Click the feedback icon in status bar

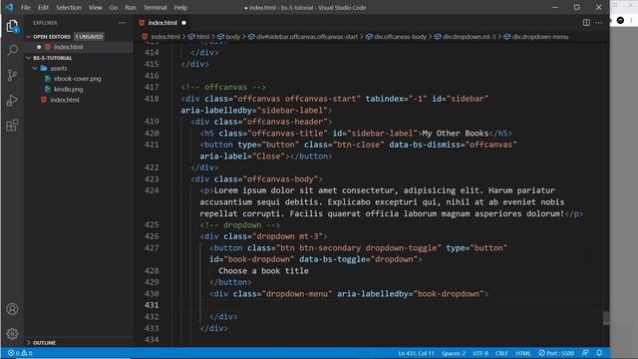pos(585,353)
